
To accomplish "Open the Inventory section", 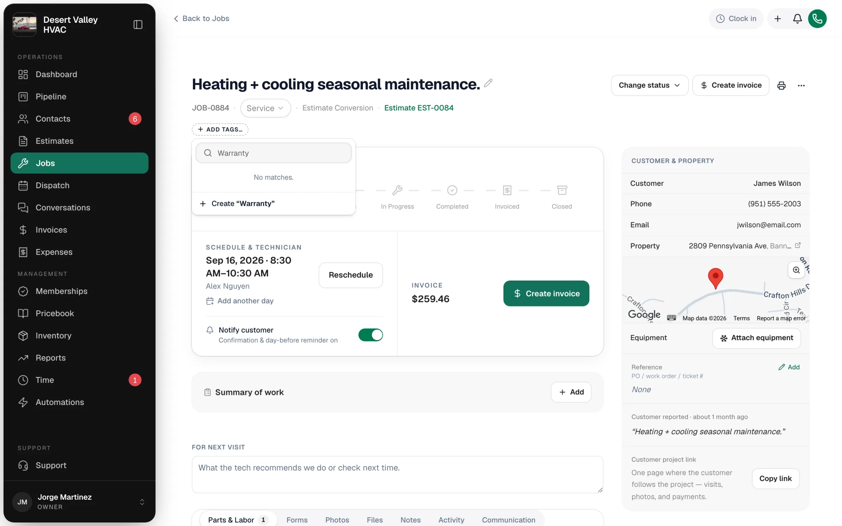I will click(x=79, y=336).
